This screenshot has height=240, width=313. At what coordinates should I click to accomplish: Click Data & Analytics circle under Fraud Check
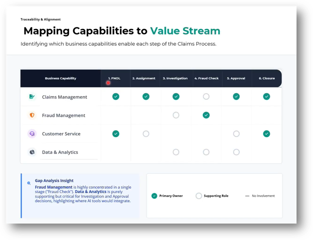point(206,152)
